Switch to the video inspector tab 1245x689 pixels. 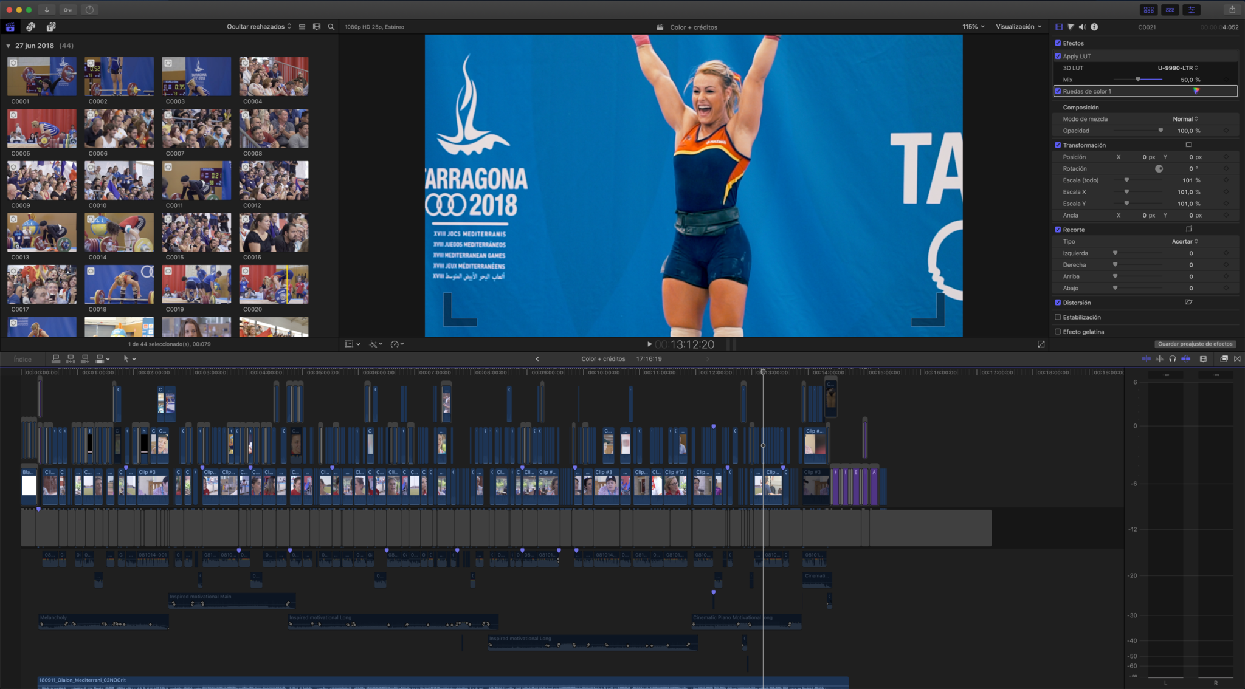click(1059, 27)
